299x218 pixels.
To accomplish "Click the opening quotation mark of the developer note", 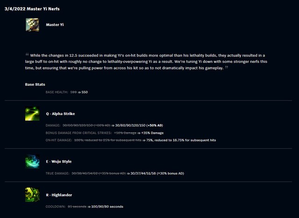I will (x=27, y=54).
